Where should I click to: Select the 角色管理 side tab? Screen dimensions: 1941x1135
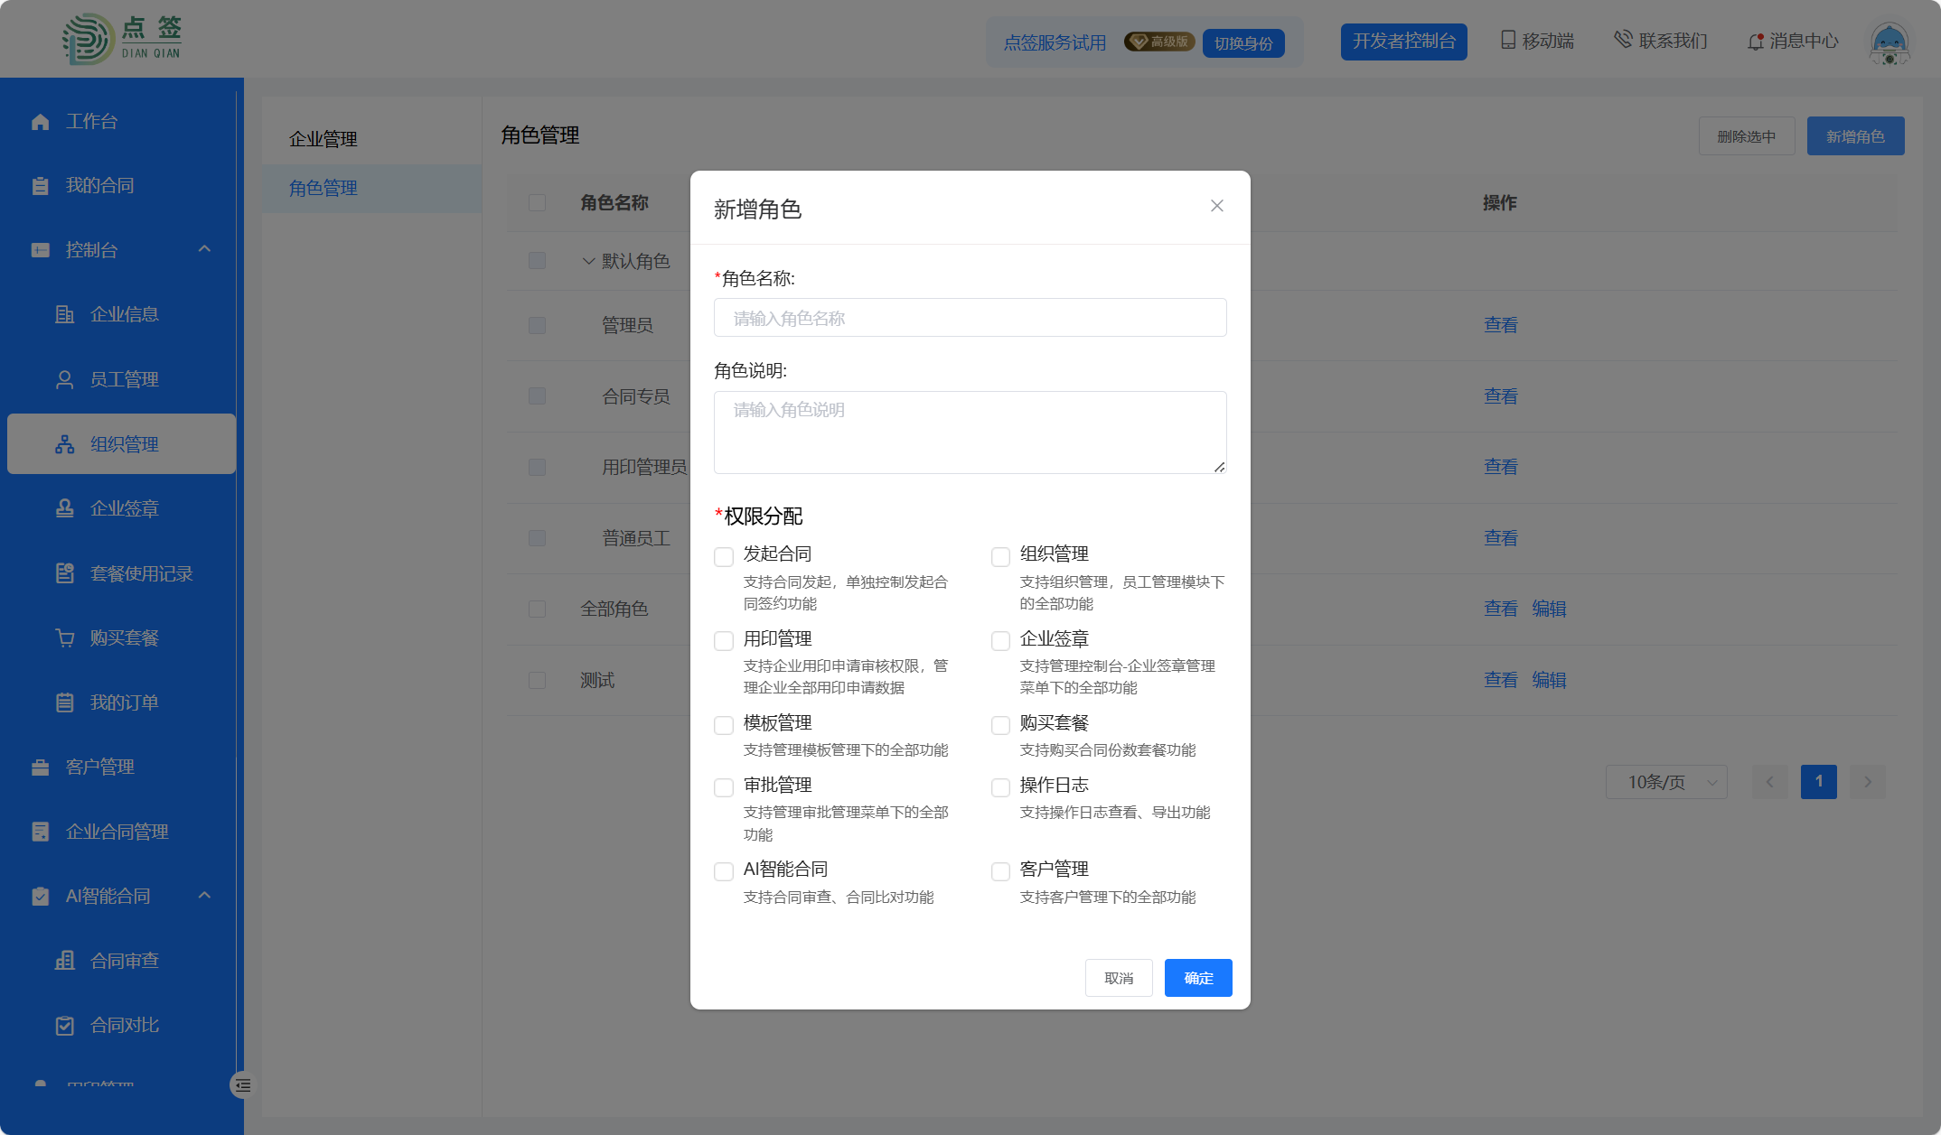[371, 188]
